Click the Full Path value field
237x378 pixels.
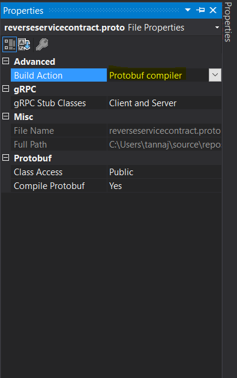[164, 145]
